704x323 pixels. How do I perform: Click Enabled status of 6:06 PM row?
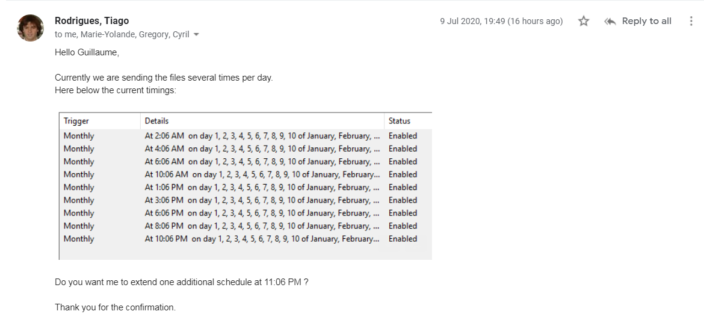(x=403, y=213)
